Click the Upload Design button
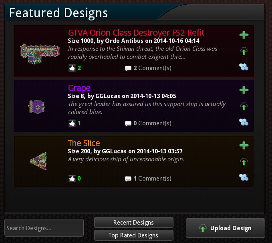This screenshot has height=243, width=272. click(x=226, y=228)
